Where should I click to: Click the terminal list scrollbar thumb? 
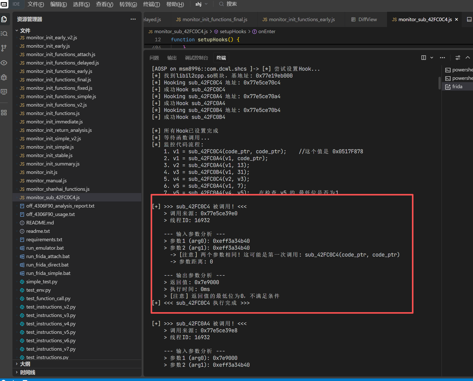tap(440, 83)
